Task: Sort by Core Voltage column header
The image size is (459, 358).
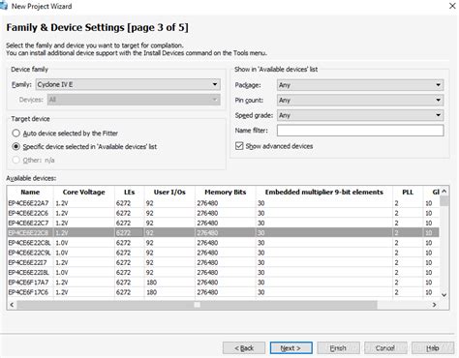Action: pos(84,192)
